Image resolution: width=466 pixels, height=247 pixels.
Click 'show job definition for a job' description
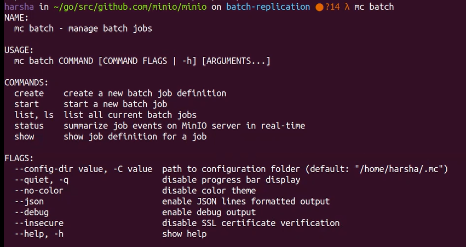coord(135,137)
